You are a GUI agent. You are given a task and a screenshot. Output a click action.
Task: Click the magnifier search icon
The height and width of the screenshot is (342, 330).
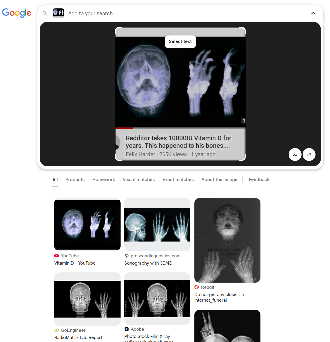pyautogui.click(x=45, y=13)
